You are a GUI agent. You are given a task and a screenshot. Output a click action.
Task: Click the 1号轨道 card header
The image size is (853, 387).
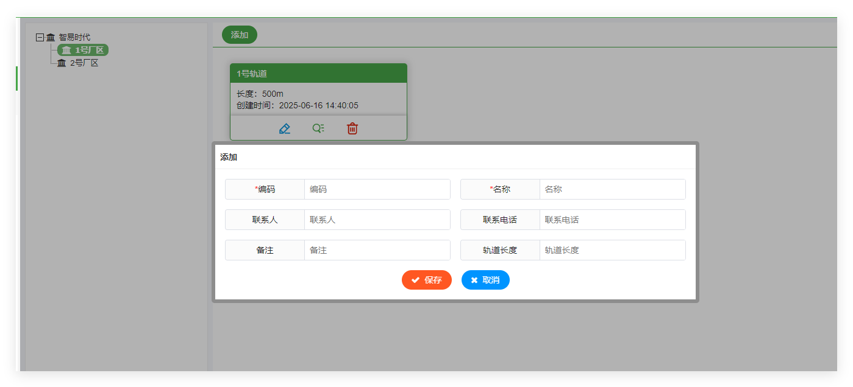point(318,72)
